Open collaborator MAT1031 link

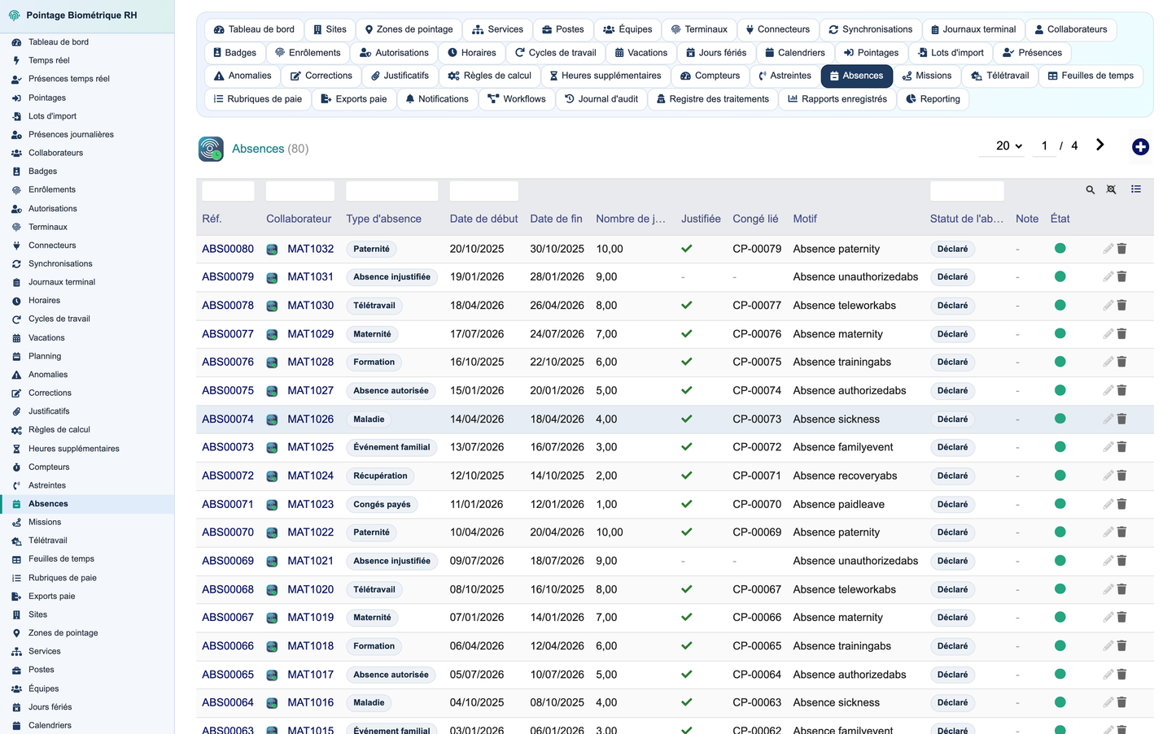pos(310,277)
